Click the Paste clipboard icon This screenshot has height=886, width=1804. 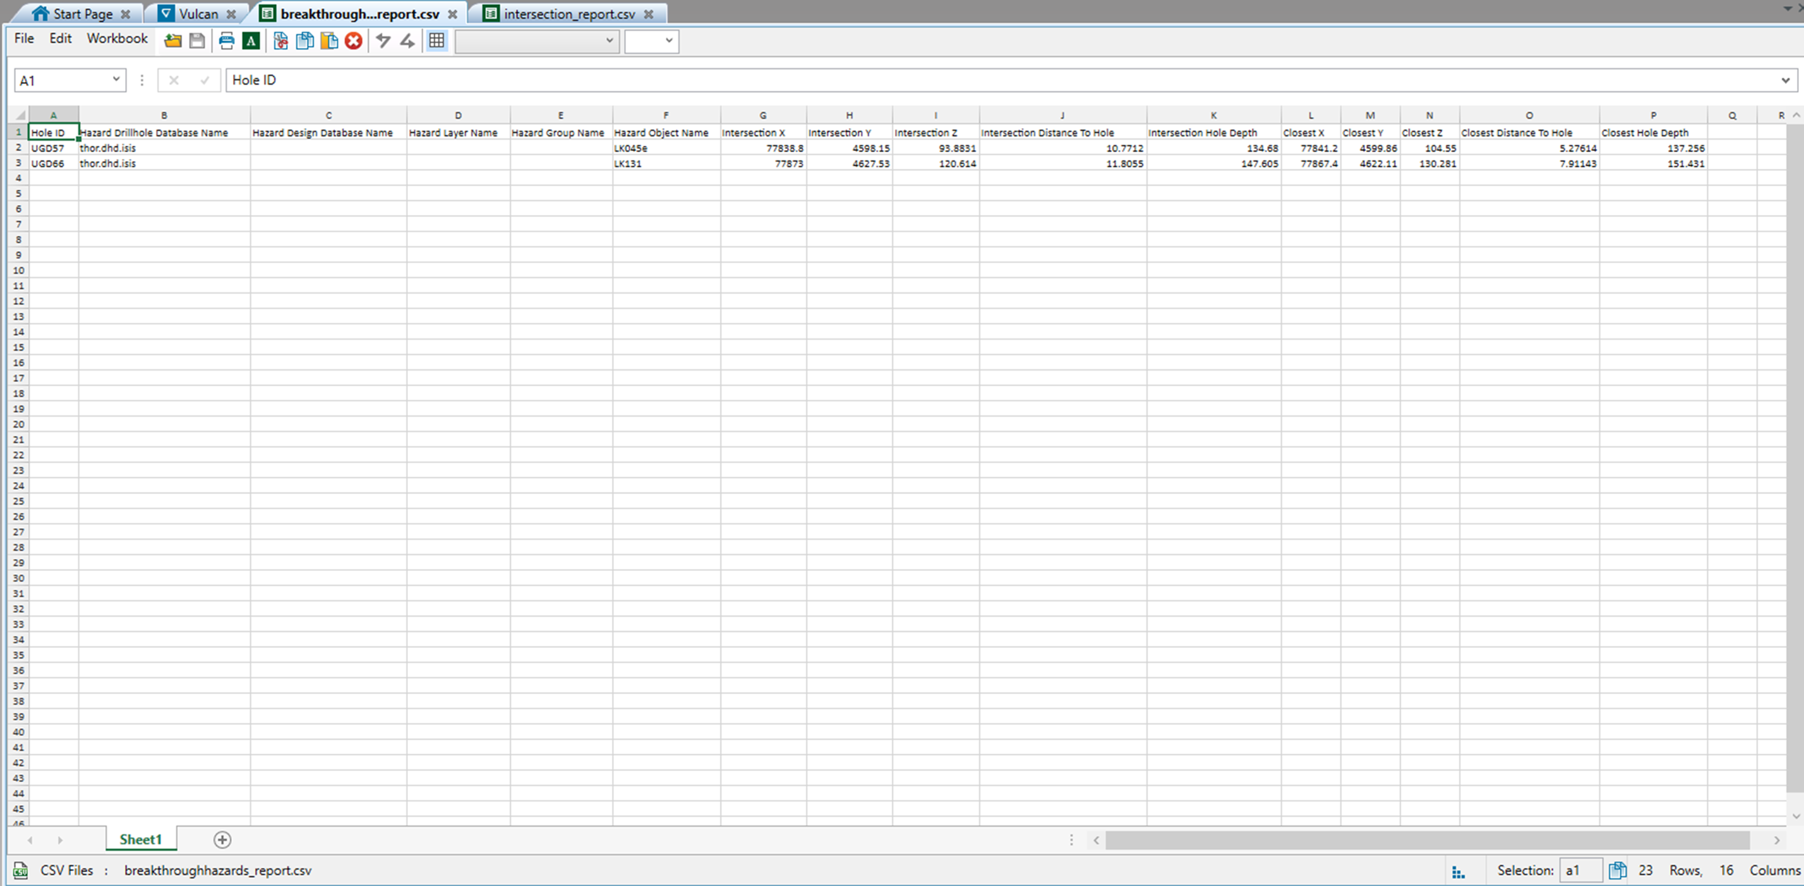[329, 40]
